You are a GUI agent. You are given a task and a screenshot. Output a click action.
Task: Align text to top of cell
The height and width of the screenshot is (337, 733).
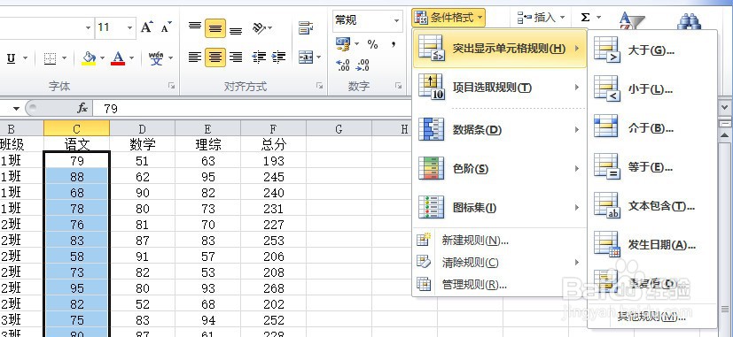click(x=195, y=27)
